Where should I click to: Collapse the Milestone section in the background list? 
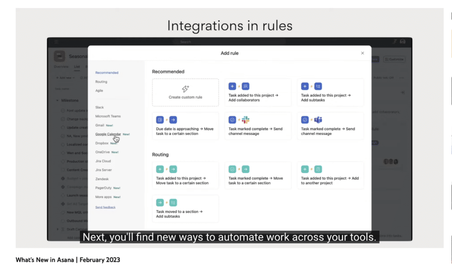(57, 101)
